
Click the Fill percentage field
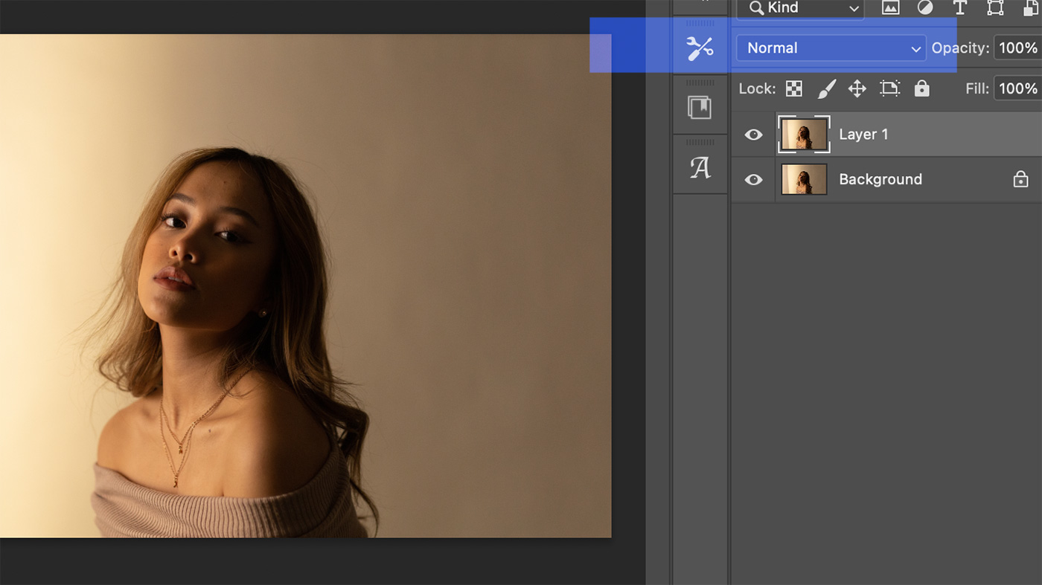(x=1017, y=88)
